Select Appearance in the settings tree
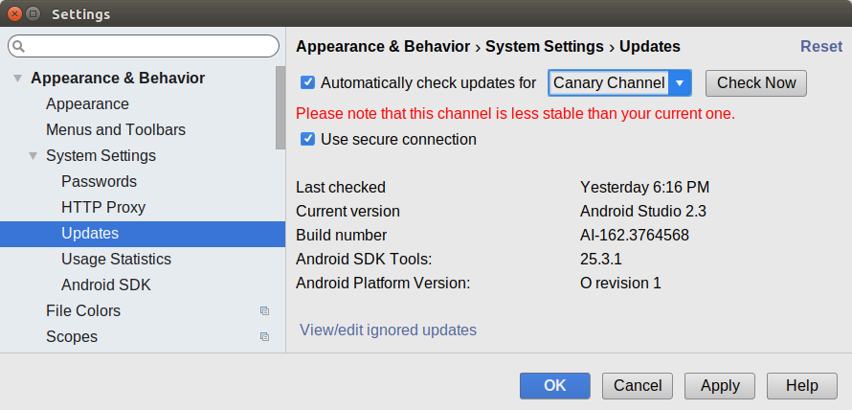The height and width of the screenshot is (410, 852). click(x=87, y=104)
